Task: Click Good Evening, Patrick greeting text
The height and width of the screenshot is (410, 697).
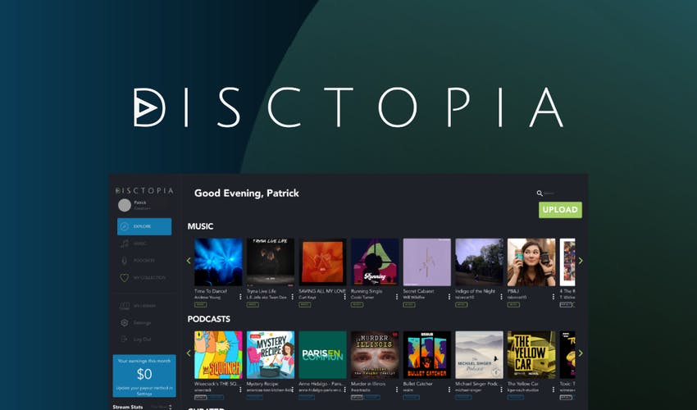Action: [247, 193]
